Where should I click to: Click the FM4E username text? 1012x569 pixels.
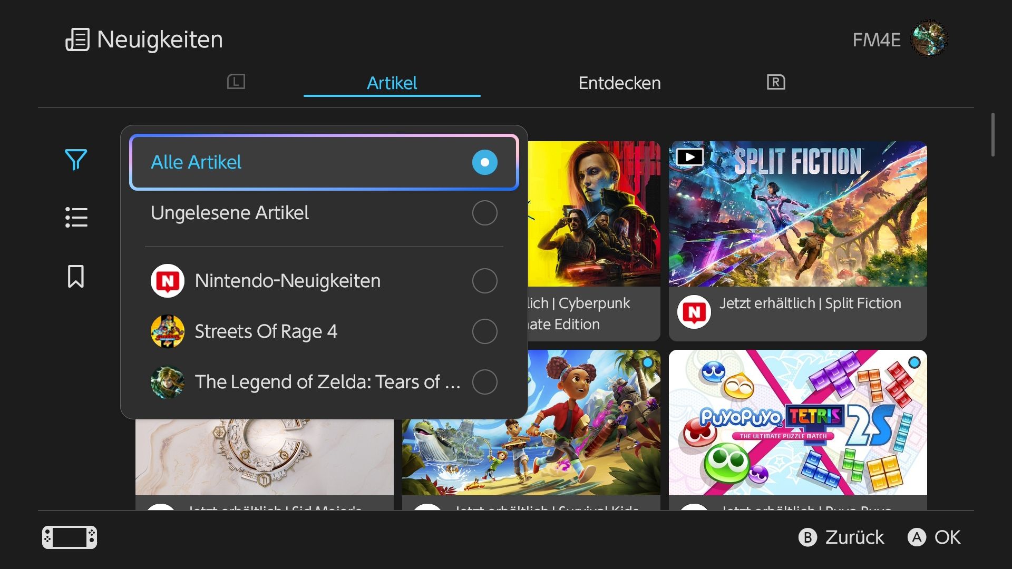coord(877,40)
